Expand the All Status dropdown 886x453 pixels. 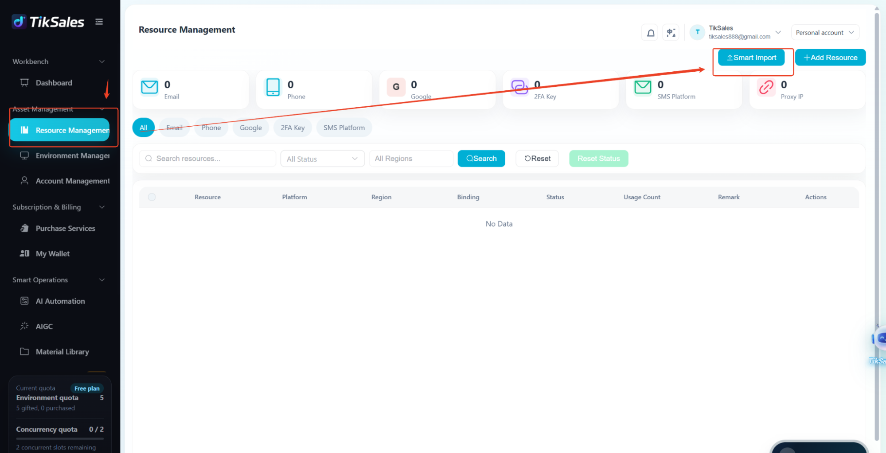(x=322, y=159)
